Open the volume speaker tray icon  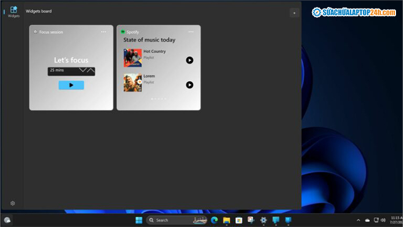coord(383,220)
